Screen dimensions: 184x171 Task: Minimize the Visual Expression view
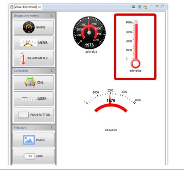point(157,6)
